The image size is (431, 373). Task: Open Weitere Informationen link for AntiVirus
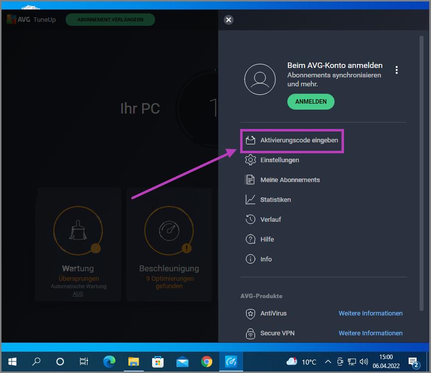pyautogui.click(x=370, y=313)
